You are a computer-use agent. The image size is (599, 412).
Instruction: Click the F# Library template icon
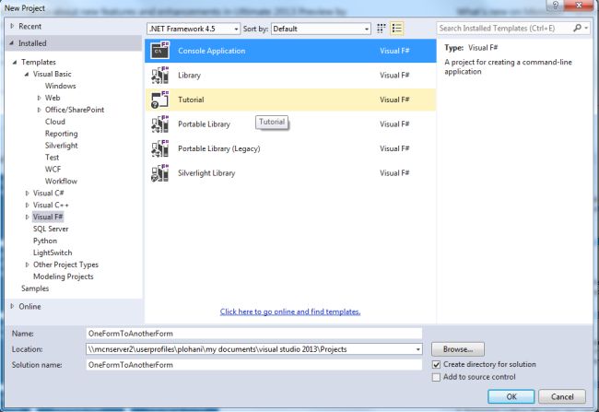159,75
